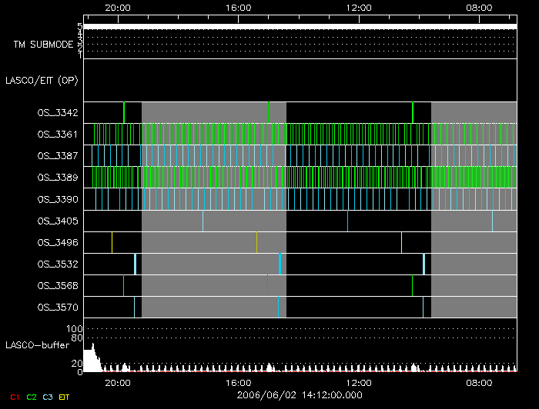
Task: Click the yellow EIT legend entry
Action: 64,397
